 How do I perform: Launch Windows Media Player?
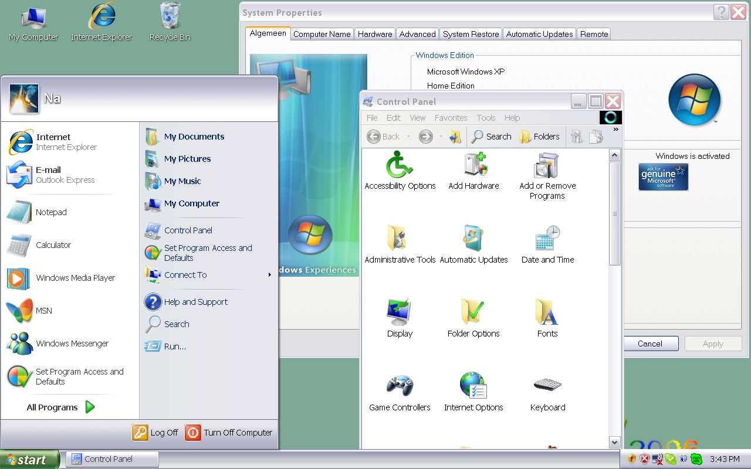click(70, 278)
